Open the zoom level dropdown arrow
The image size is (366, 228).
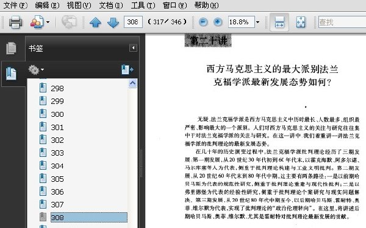[257, 22]
